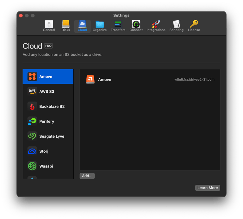Open the Scripting settings icon
This screenshot has width=243, height=219.
176,24
